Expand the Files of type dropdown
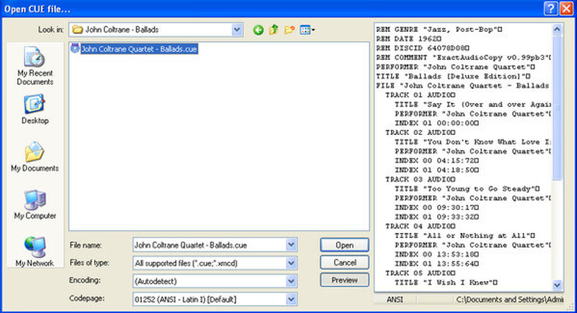Viewport: 577px width, 313px height. click(291, 263)
